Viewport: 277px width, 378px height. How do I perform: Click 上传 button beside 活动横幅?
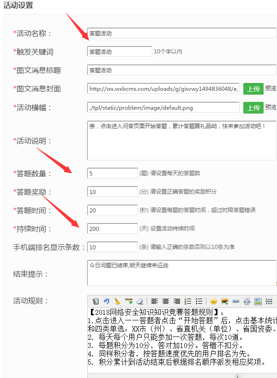click(253, 107)
